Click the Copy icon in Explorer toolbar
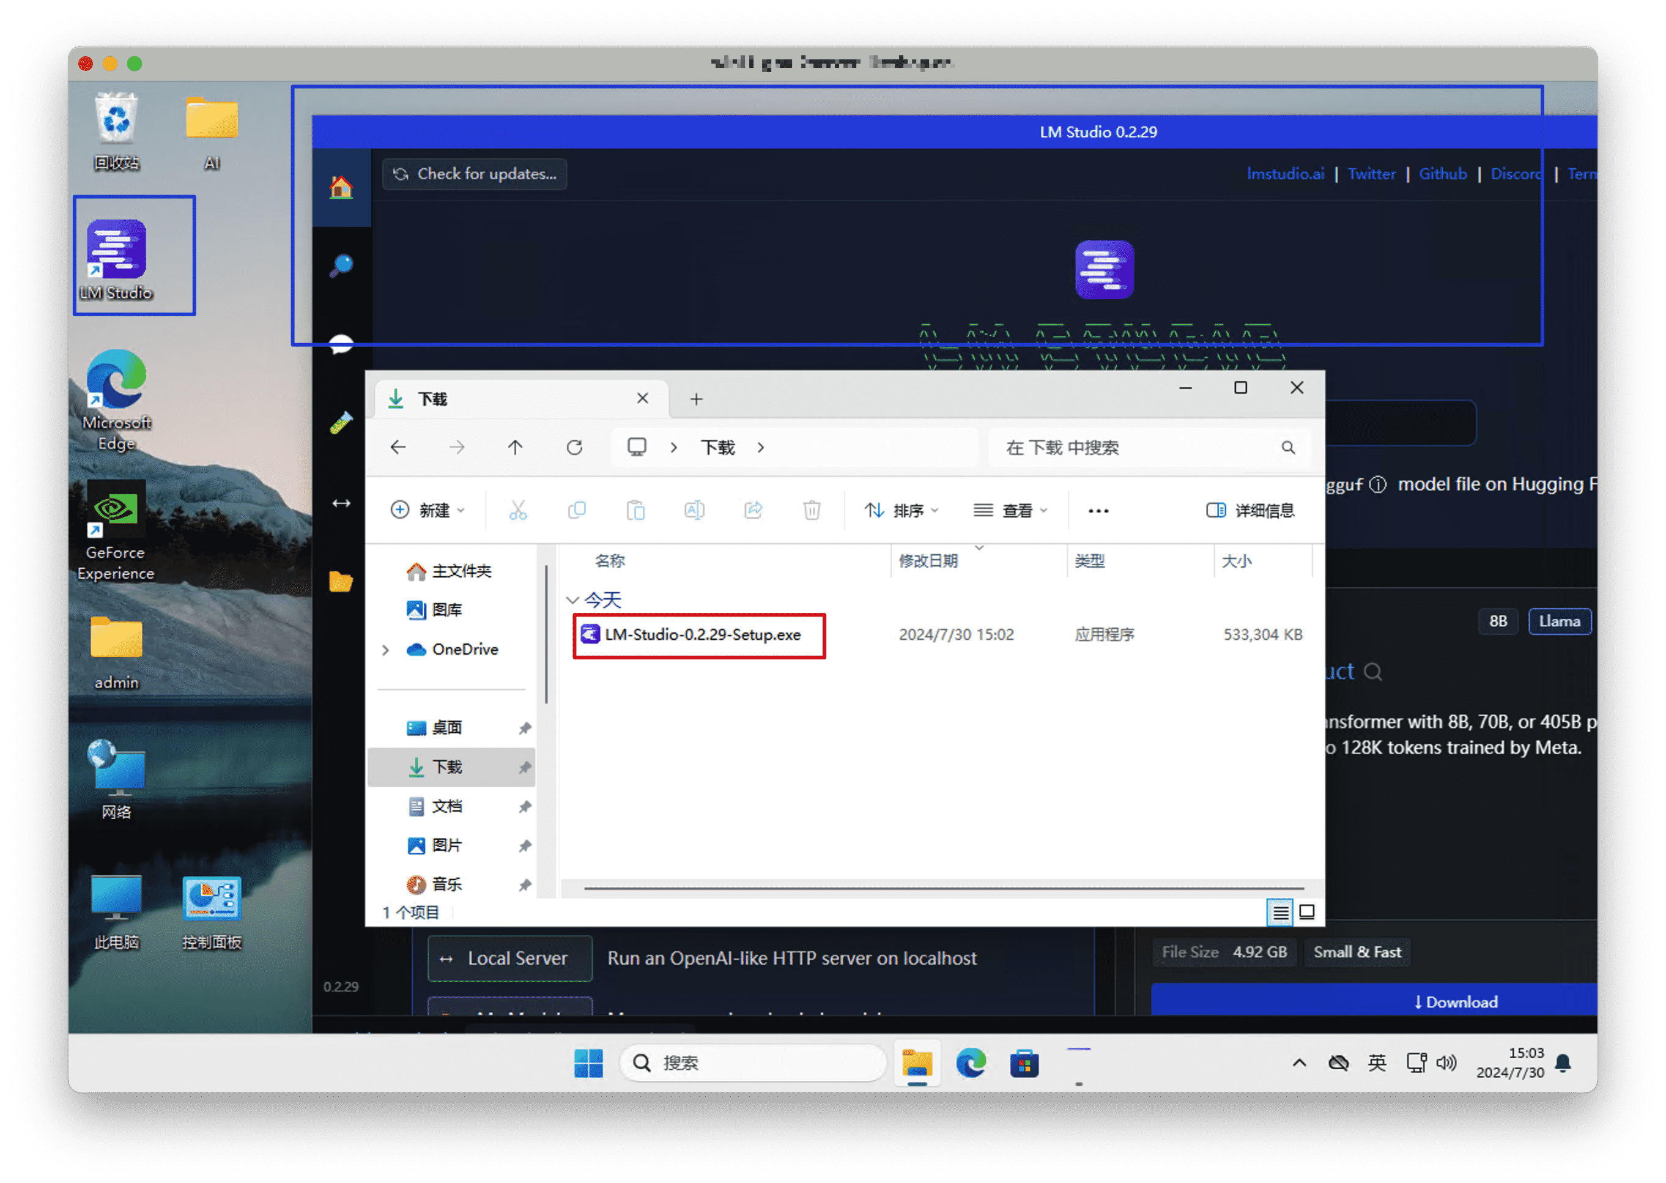 point(577,510)
